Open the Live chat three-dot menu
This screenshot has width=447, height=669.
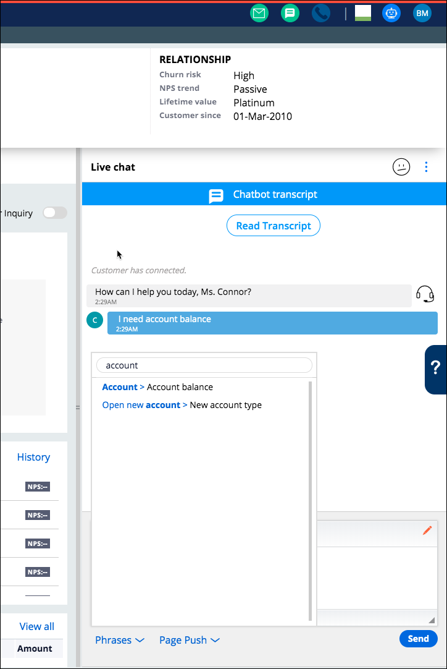[x=426, y=167]
